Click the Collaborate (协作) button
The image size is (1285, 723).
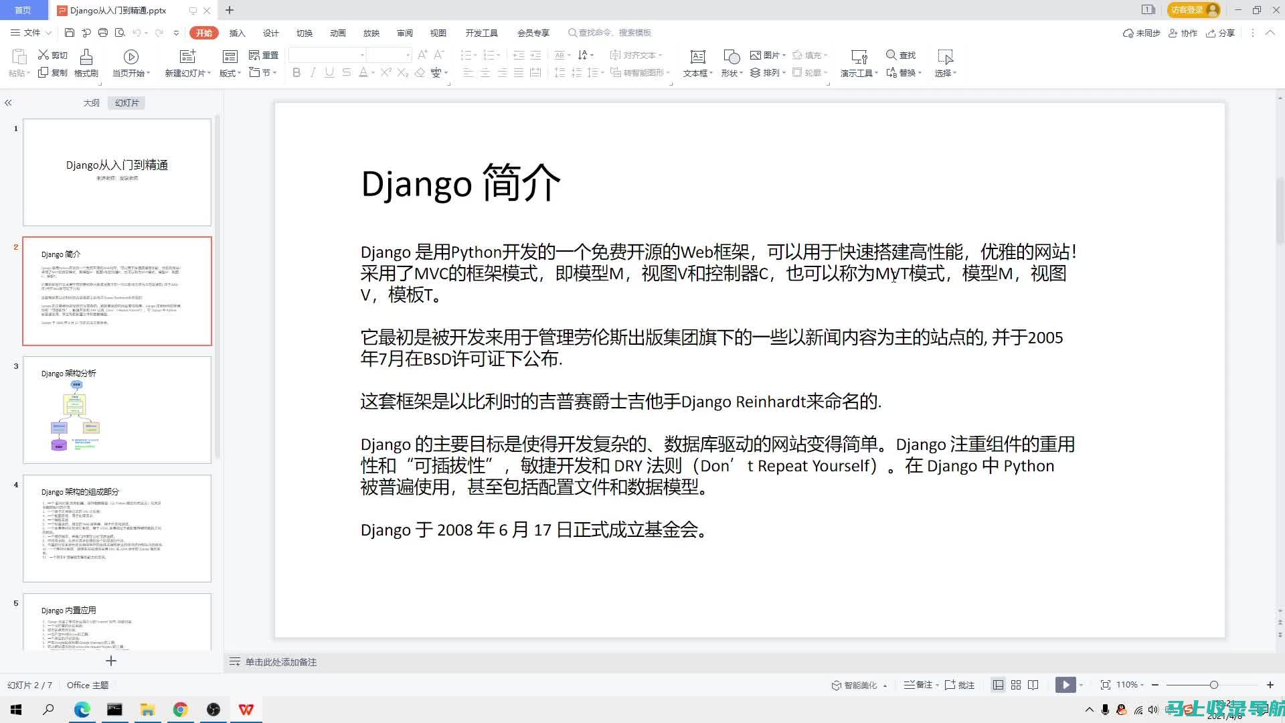(1183, 33)
